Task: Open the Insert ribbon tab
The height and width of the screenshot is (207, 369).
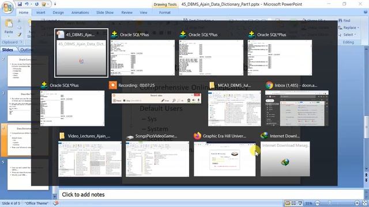Action: tap(41, 13)
